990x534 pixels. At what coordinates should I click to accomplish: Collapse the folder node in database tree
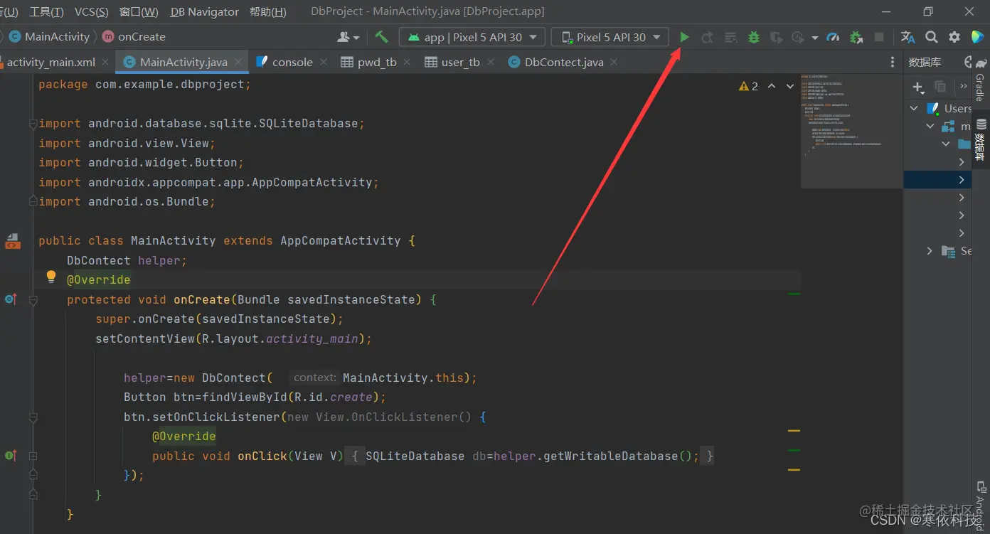(x=946, y=144)
